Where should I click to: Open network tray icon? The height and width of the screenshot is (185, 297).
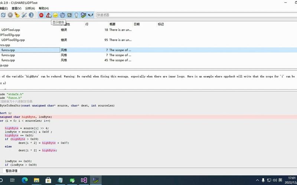point(269,180)
